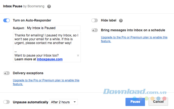This screenshot has width=174, height=109.
Task: Open the After 2 hours dropdown
Action: click(x=64, y=102)
